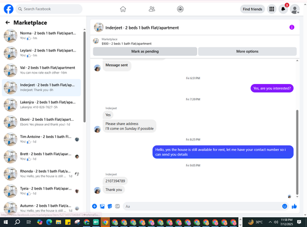
Task: Click the chat scrollbar up arrow
Action: (297, 61)
